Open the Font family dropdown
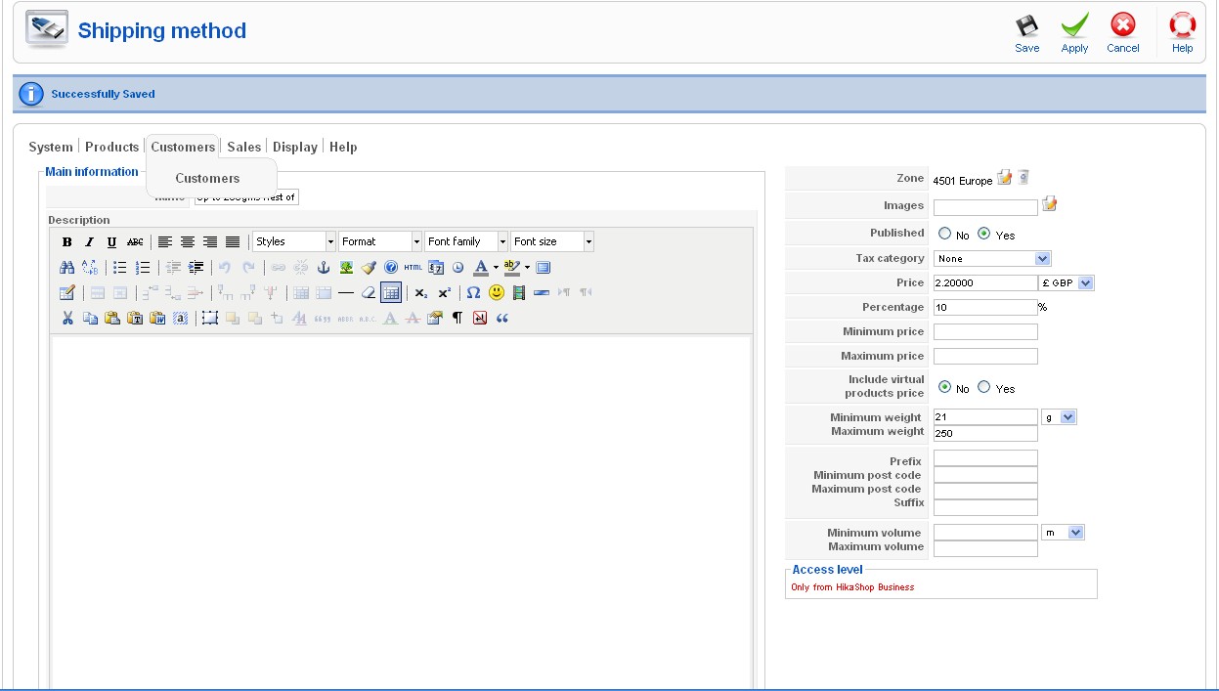The image size is (1219, 691). point(466,241)
